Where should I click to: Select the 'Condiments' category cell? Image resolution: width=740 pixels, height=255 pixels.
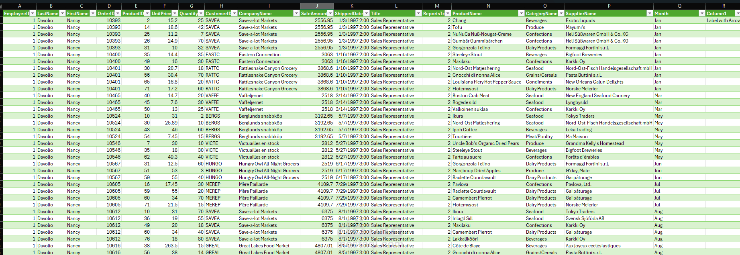pyautogui.click(x=544, y=82)
